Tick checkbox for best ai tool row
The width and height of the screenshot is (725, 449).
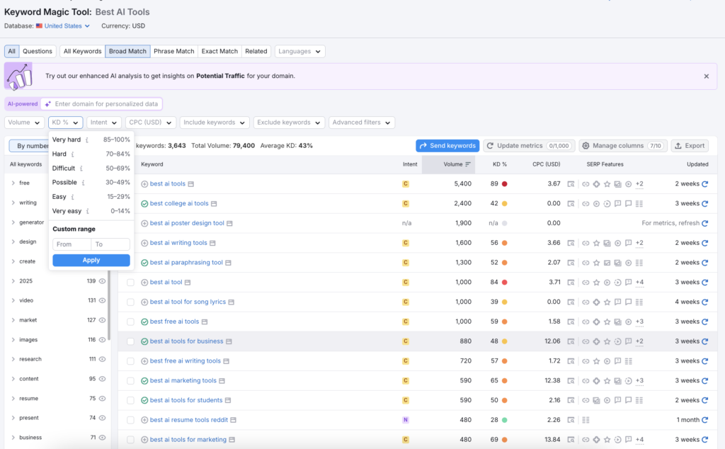[130, 283]
